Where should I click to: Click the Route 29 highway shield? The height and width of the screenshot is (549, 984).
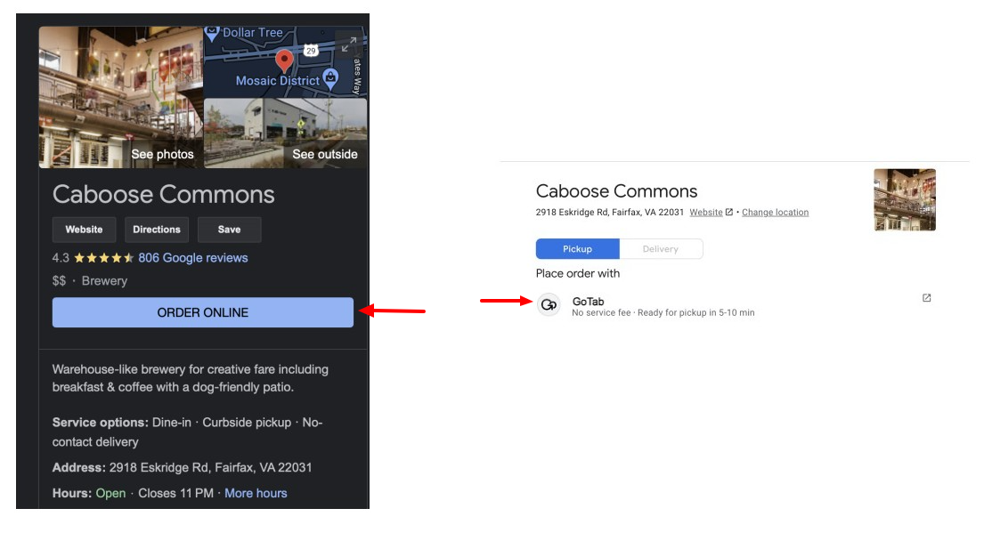coord(310,50)
